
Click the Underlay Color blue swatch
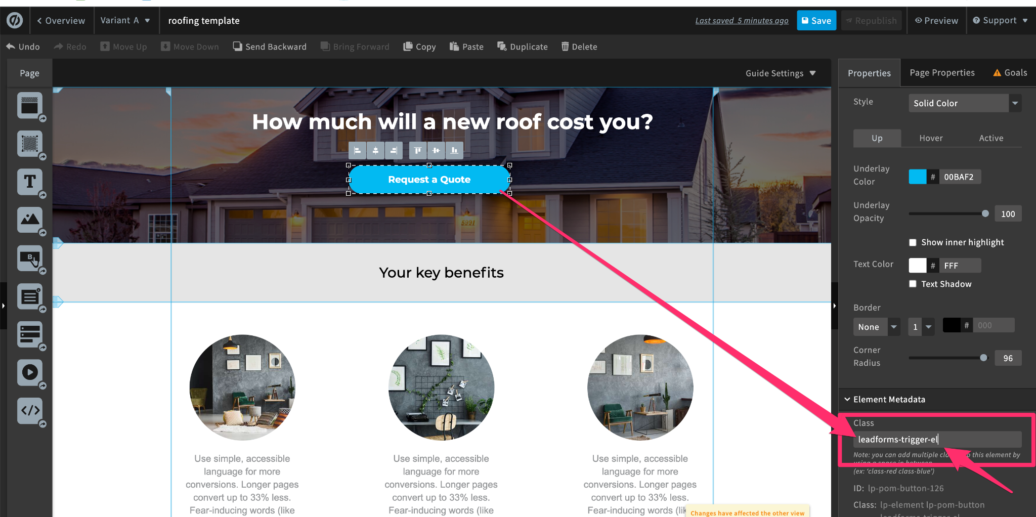[918, 177]
